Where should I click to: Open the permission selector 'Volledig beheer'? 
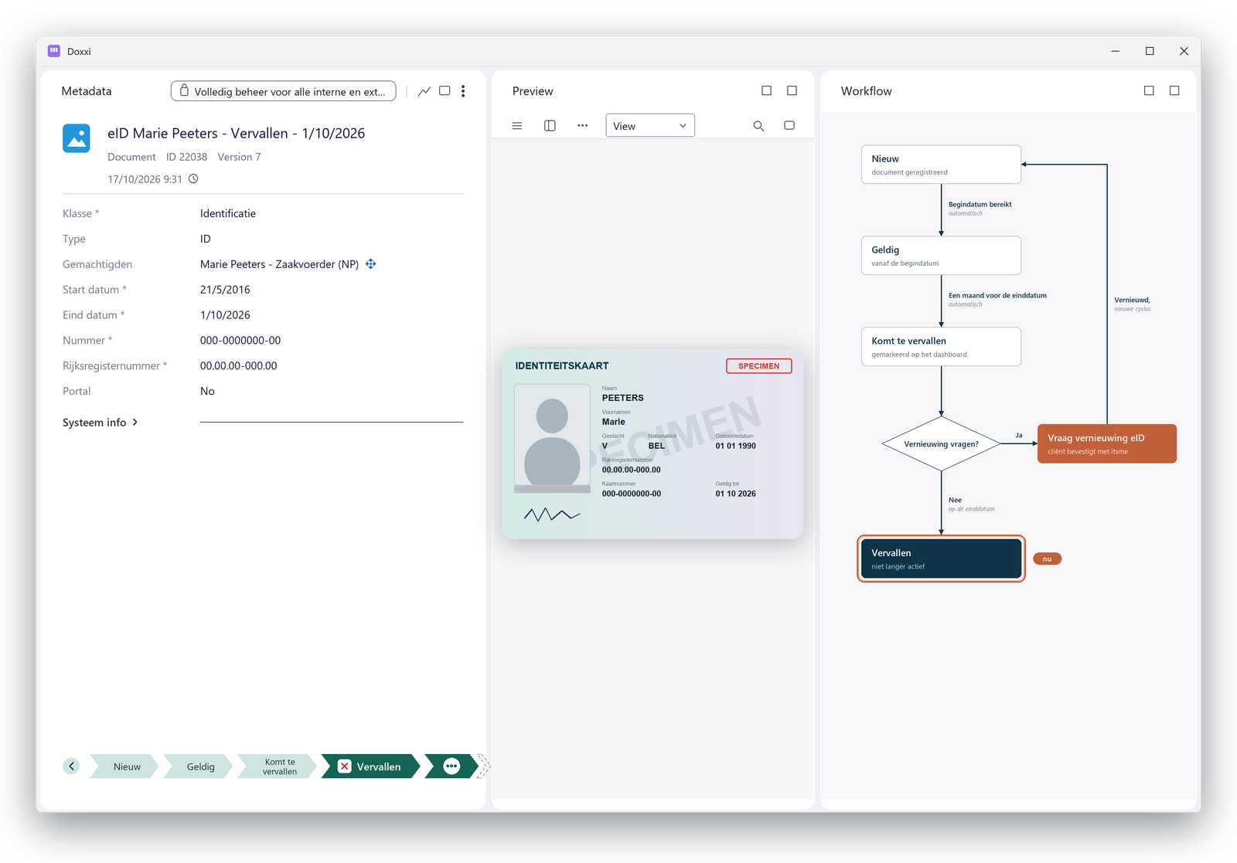[x=284, y=91]
